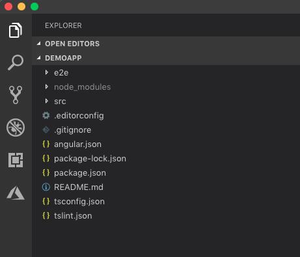Click the info icon beside README.md
Screen dimensions: 300x257
pyautogui.click(x=46, y=187)
